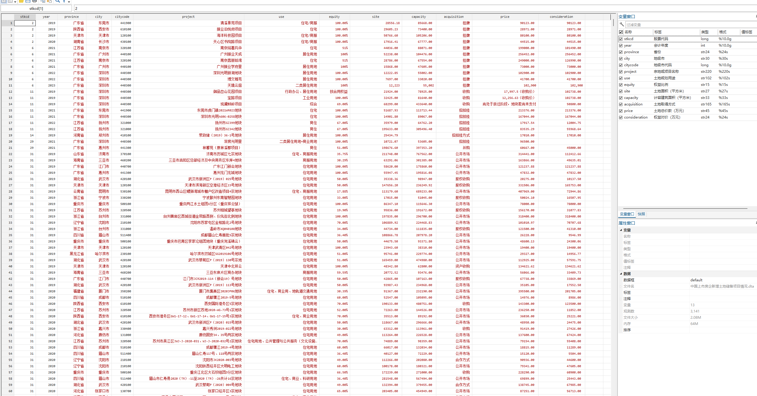Click the 过滤变量 filter input field
This screenshot has width=757, height=396.
690,25
